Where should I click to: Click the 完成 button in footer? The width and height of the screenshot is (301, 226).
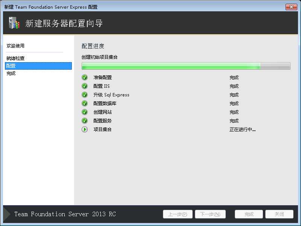click(249, 214)
